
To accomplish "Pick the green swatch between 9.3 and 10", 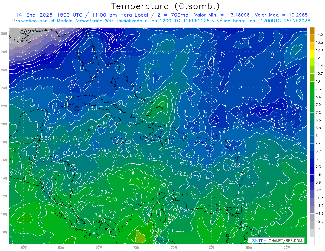I will (x=312, y=85).
